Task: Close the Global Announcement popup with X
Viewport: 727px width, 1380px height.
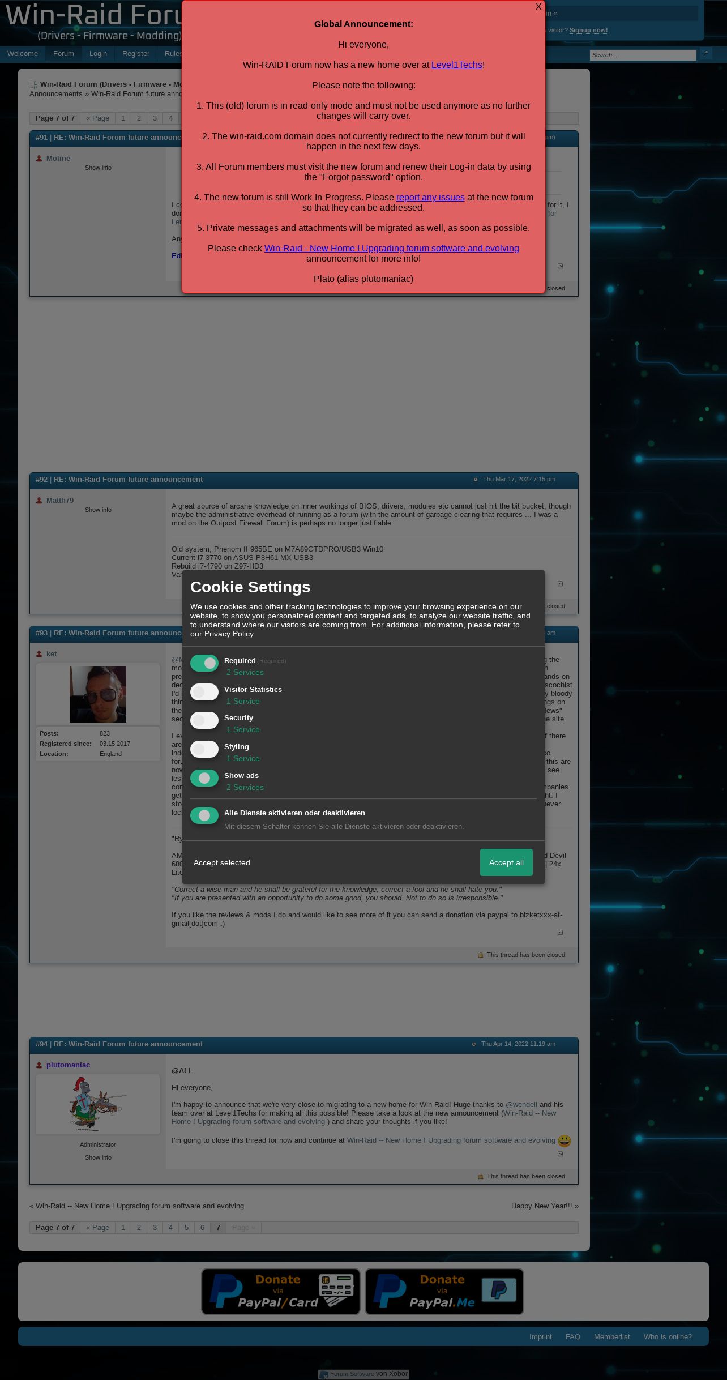Action: click(538, 7)
